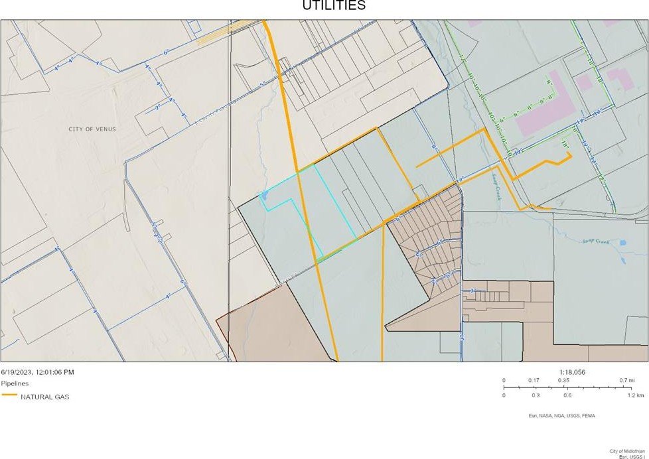Image resolution: width=649 pixels, height=459 pixels.
Task: Click the small blue pond in cyan parcel
Action: coord(265,196)
